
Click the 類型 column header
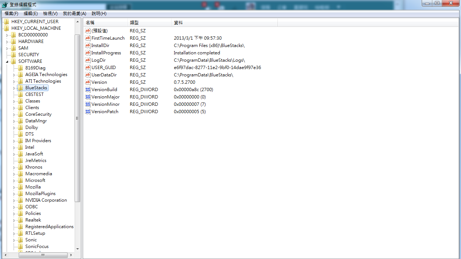[149, 23]
